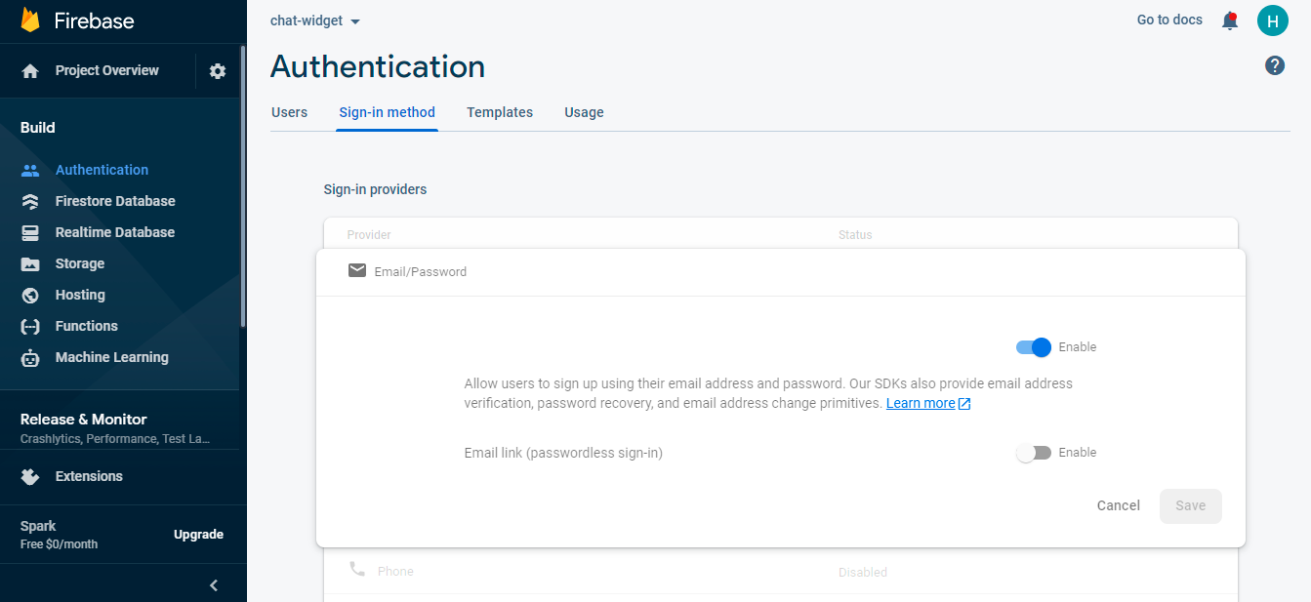1311x602 pixels.
Task: Open Machine Learning from the sidebar
Action: point(109,356)
